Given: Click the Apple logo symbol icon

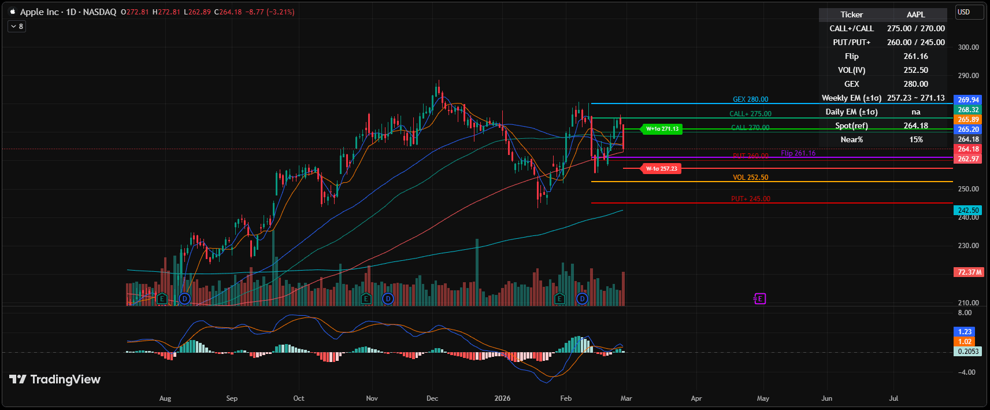Looking at the screenshot, I should (x=12, y=12).
